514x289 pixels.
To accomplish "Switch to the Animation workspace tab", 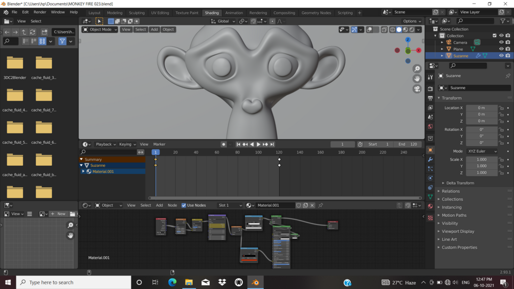I will pos(234,13).
